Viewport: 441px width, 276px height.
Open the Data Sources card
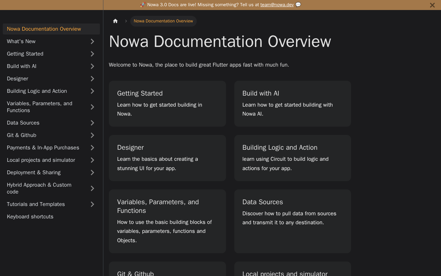point(293,221)
